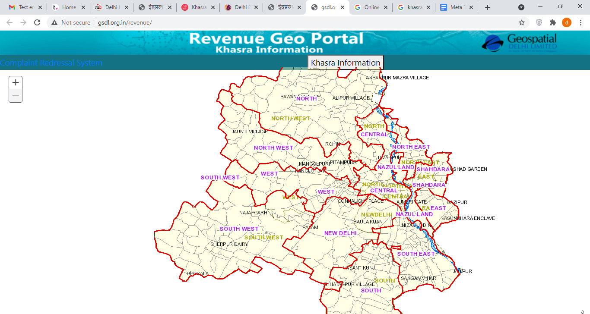Zoom in on the map
Image resolution: width=590 pixels, height=314 pixels.
(x=16, y=82)
